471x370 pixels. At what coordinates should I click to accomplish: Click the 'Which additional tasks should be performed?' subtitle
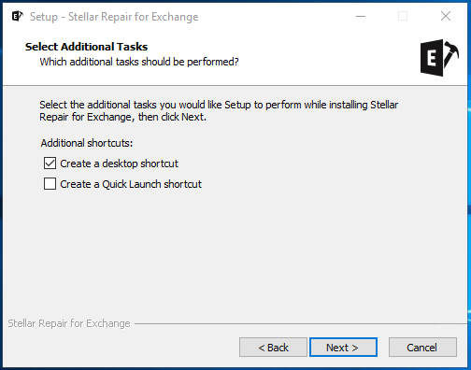point(139,62)
